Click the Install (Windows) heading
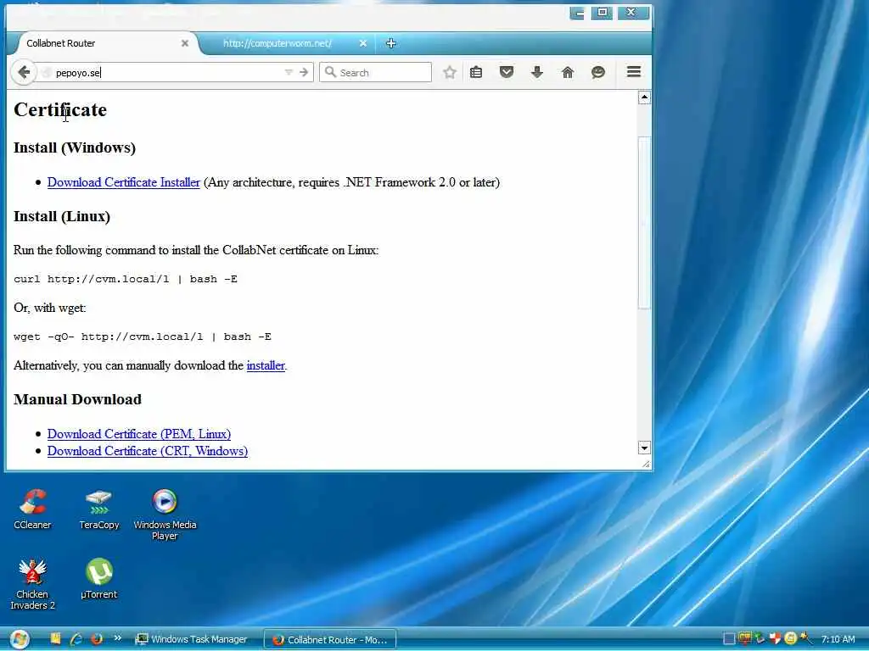The height and width of the screenshot is (651, 869). (75, 147)
